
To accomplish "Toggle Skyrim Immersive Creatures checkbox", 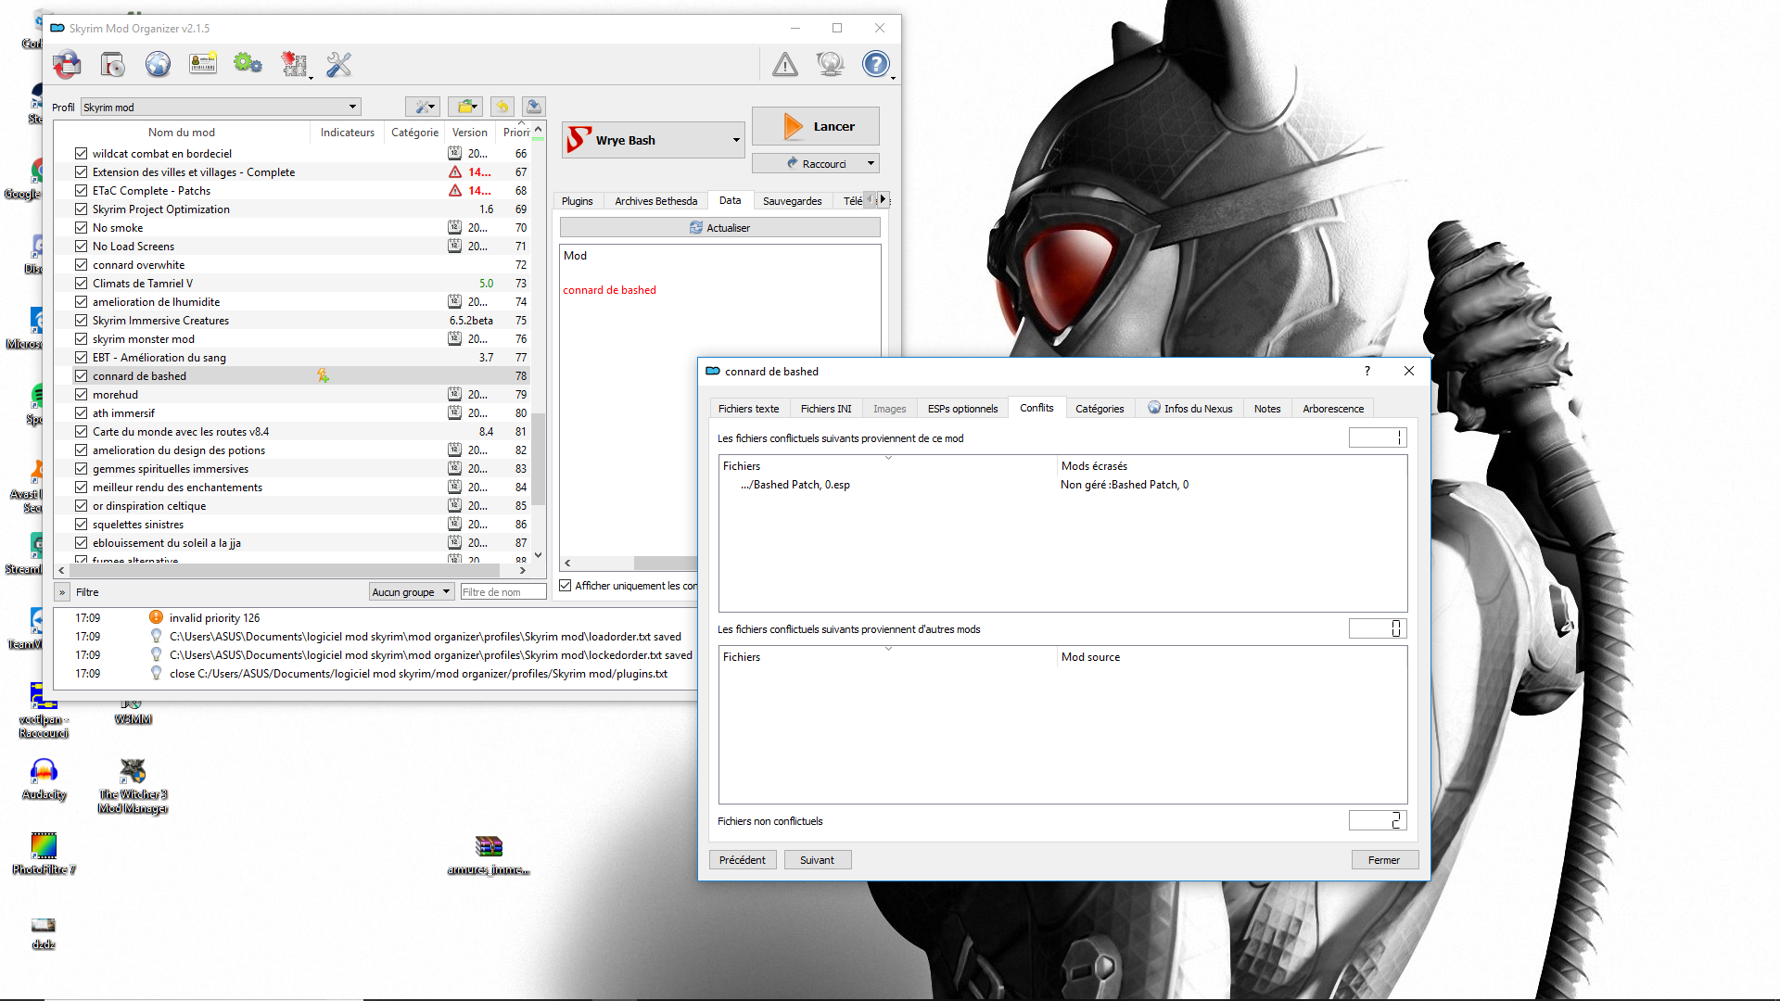I will pos(82,321).
